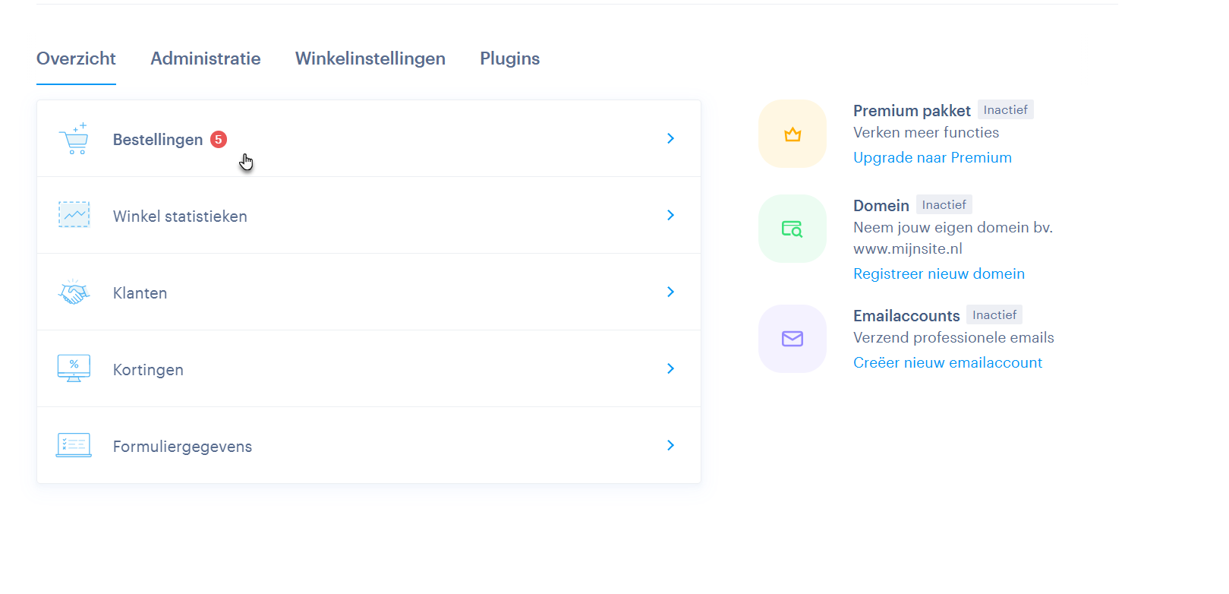
Task: Click the Upgrade naar Premium link
Action: click(932, 157)
